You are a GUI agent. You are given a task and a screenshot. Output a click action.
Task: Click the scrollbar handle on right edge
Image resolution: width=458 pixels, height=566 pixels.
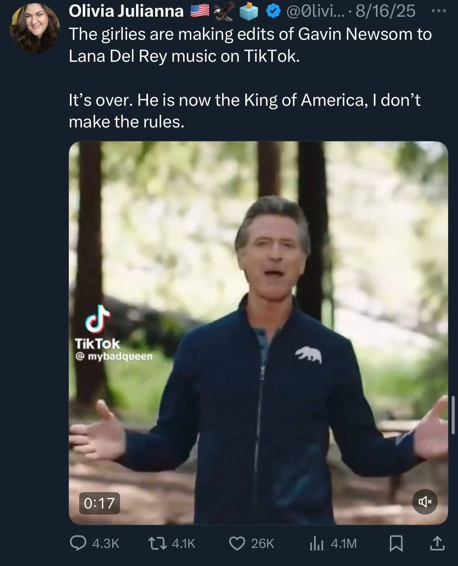click(x=453, y=415)
